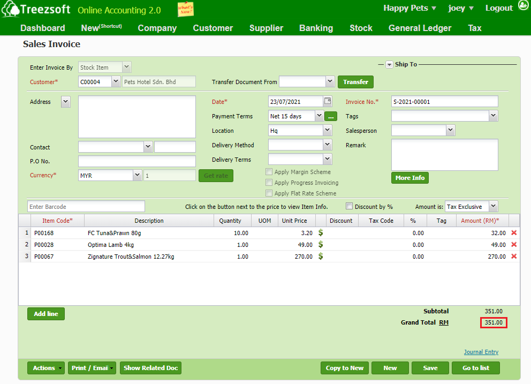Save the sales invoice
The image size is (531, 384).
coord(430,368)
